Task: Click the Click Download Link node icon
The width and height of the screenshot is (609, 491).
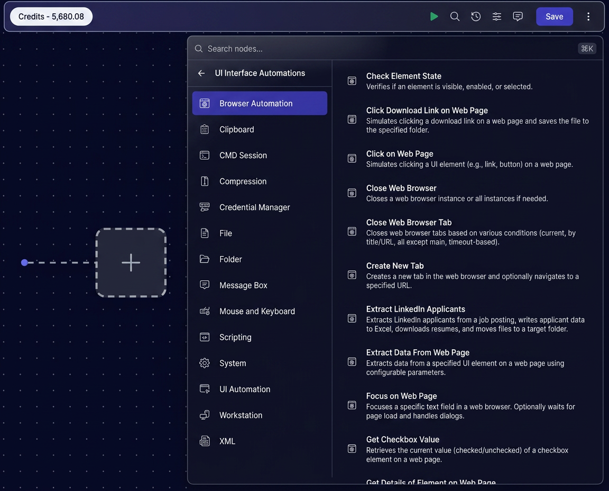Action: [352, 120]
